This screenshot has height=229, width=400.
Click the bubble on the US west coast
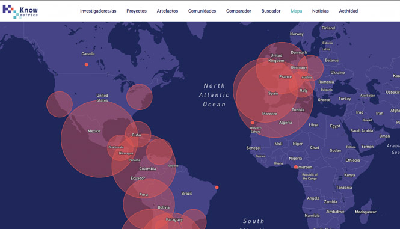(x=60, y=105)
